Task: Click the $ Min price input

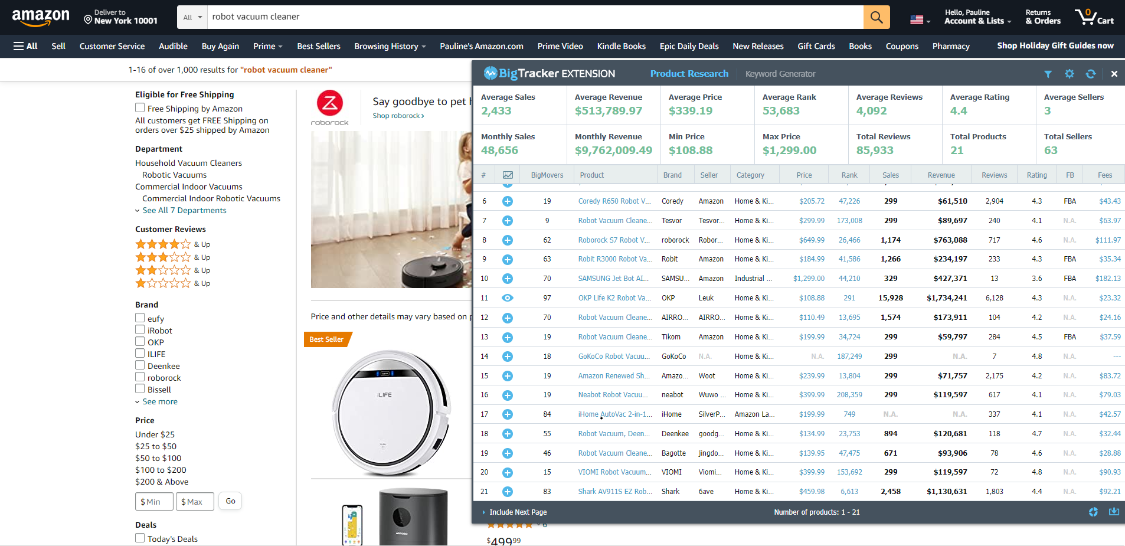Action: (x=154, y=502)
